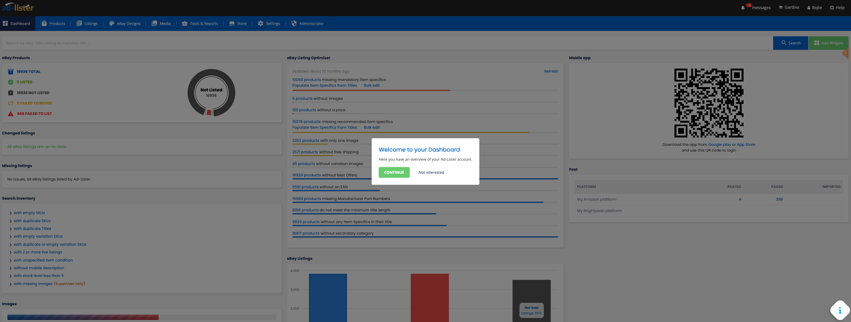Click the Not Listed donut chart

[x=211, y=93]
